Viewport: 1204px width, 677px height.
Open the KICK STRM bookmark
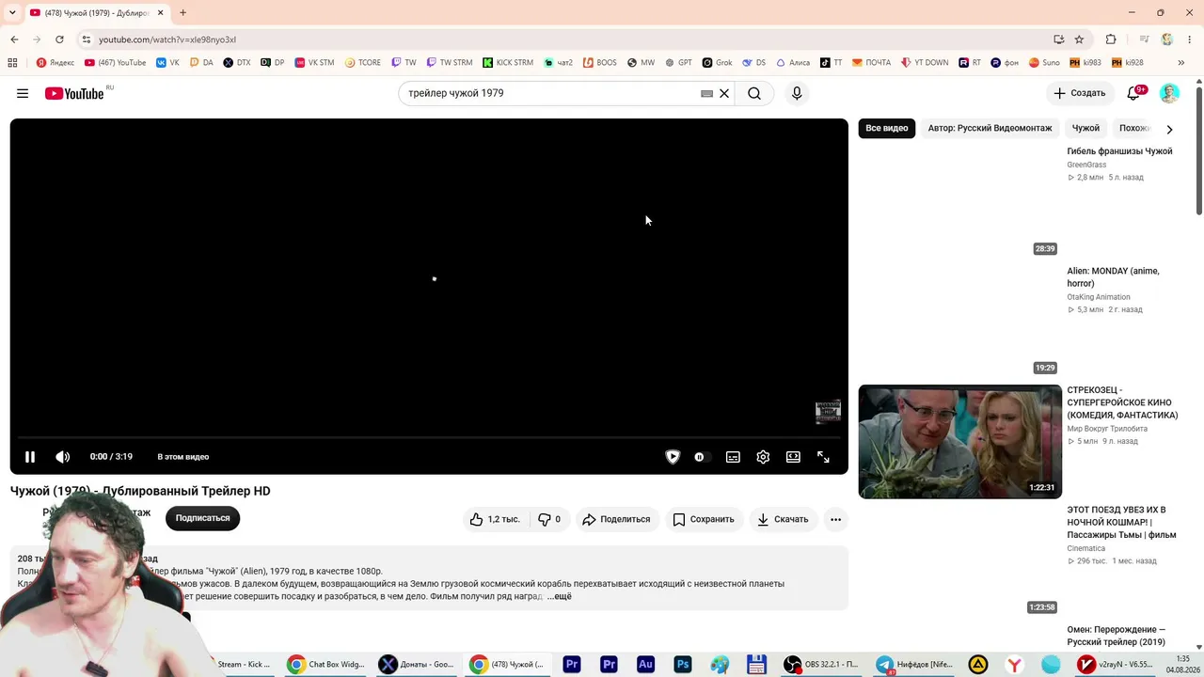tap(508, 63)
